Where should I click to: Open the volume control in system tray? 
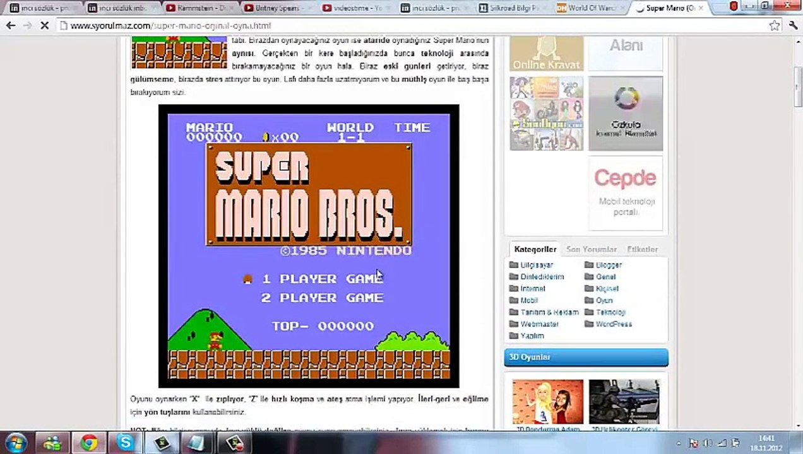(x=708, y=444)
